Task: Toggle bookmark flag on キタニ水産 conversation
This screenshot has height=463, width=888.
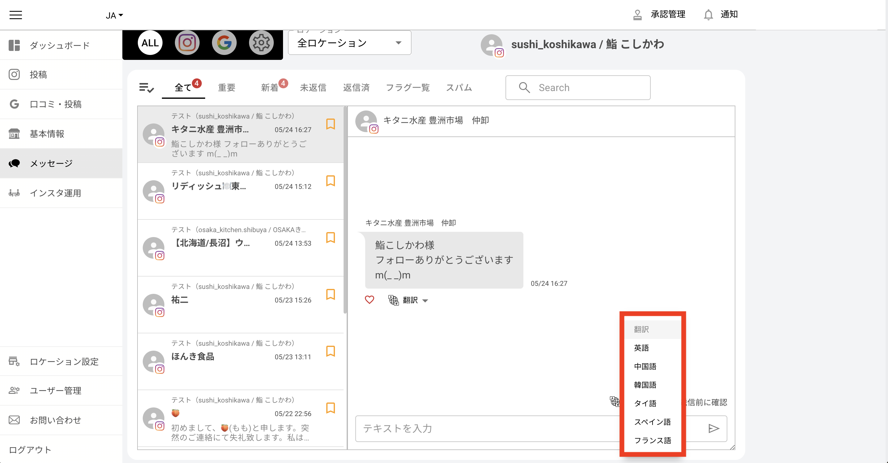Action: click(330, 124)
